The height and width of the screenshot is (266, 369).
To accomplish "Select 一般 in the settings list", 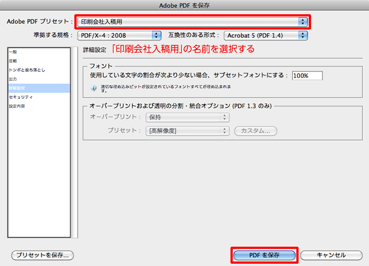I will (39, 52).
